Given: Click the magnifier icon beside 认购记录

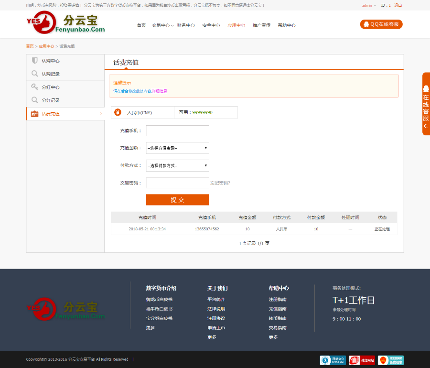Looking at the screenshot, I should click(x=34, y=74).
